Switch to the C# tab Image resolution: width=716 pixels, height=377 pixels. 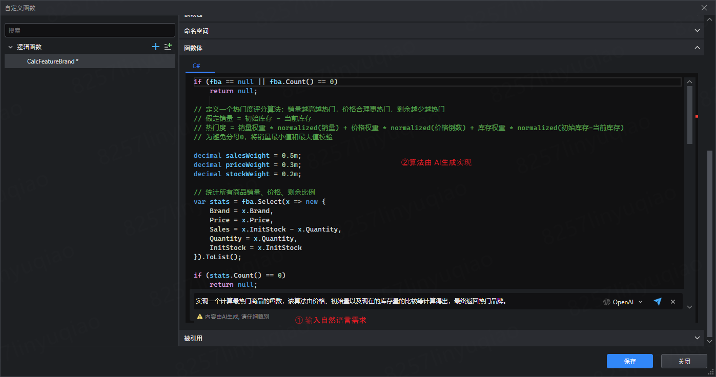[196, 66]
